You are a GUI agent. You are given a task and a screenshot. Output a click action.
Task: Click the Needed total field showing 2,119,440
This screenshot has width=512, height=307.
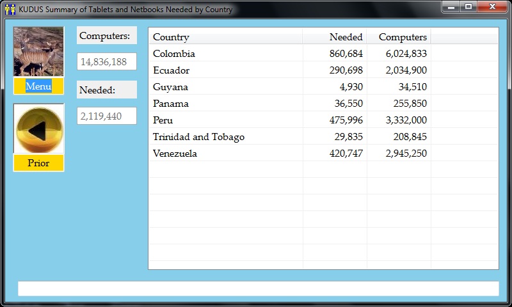point(107,116)
